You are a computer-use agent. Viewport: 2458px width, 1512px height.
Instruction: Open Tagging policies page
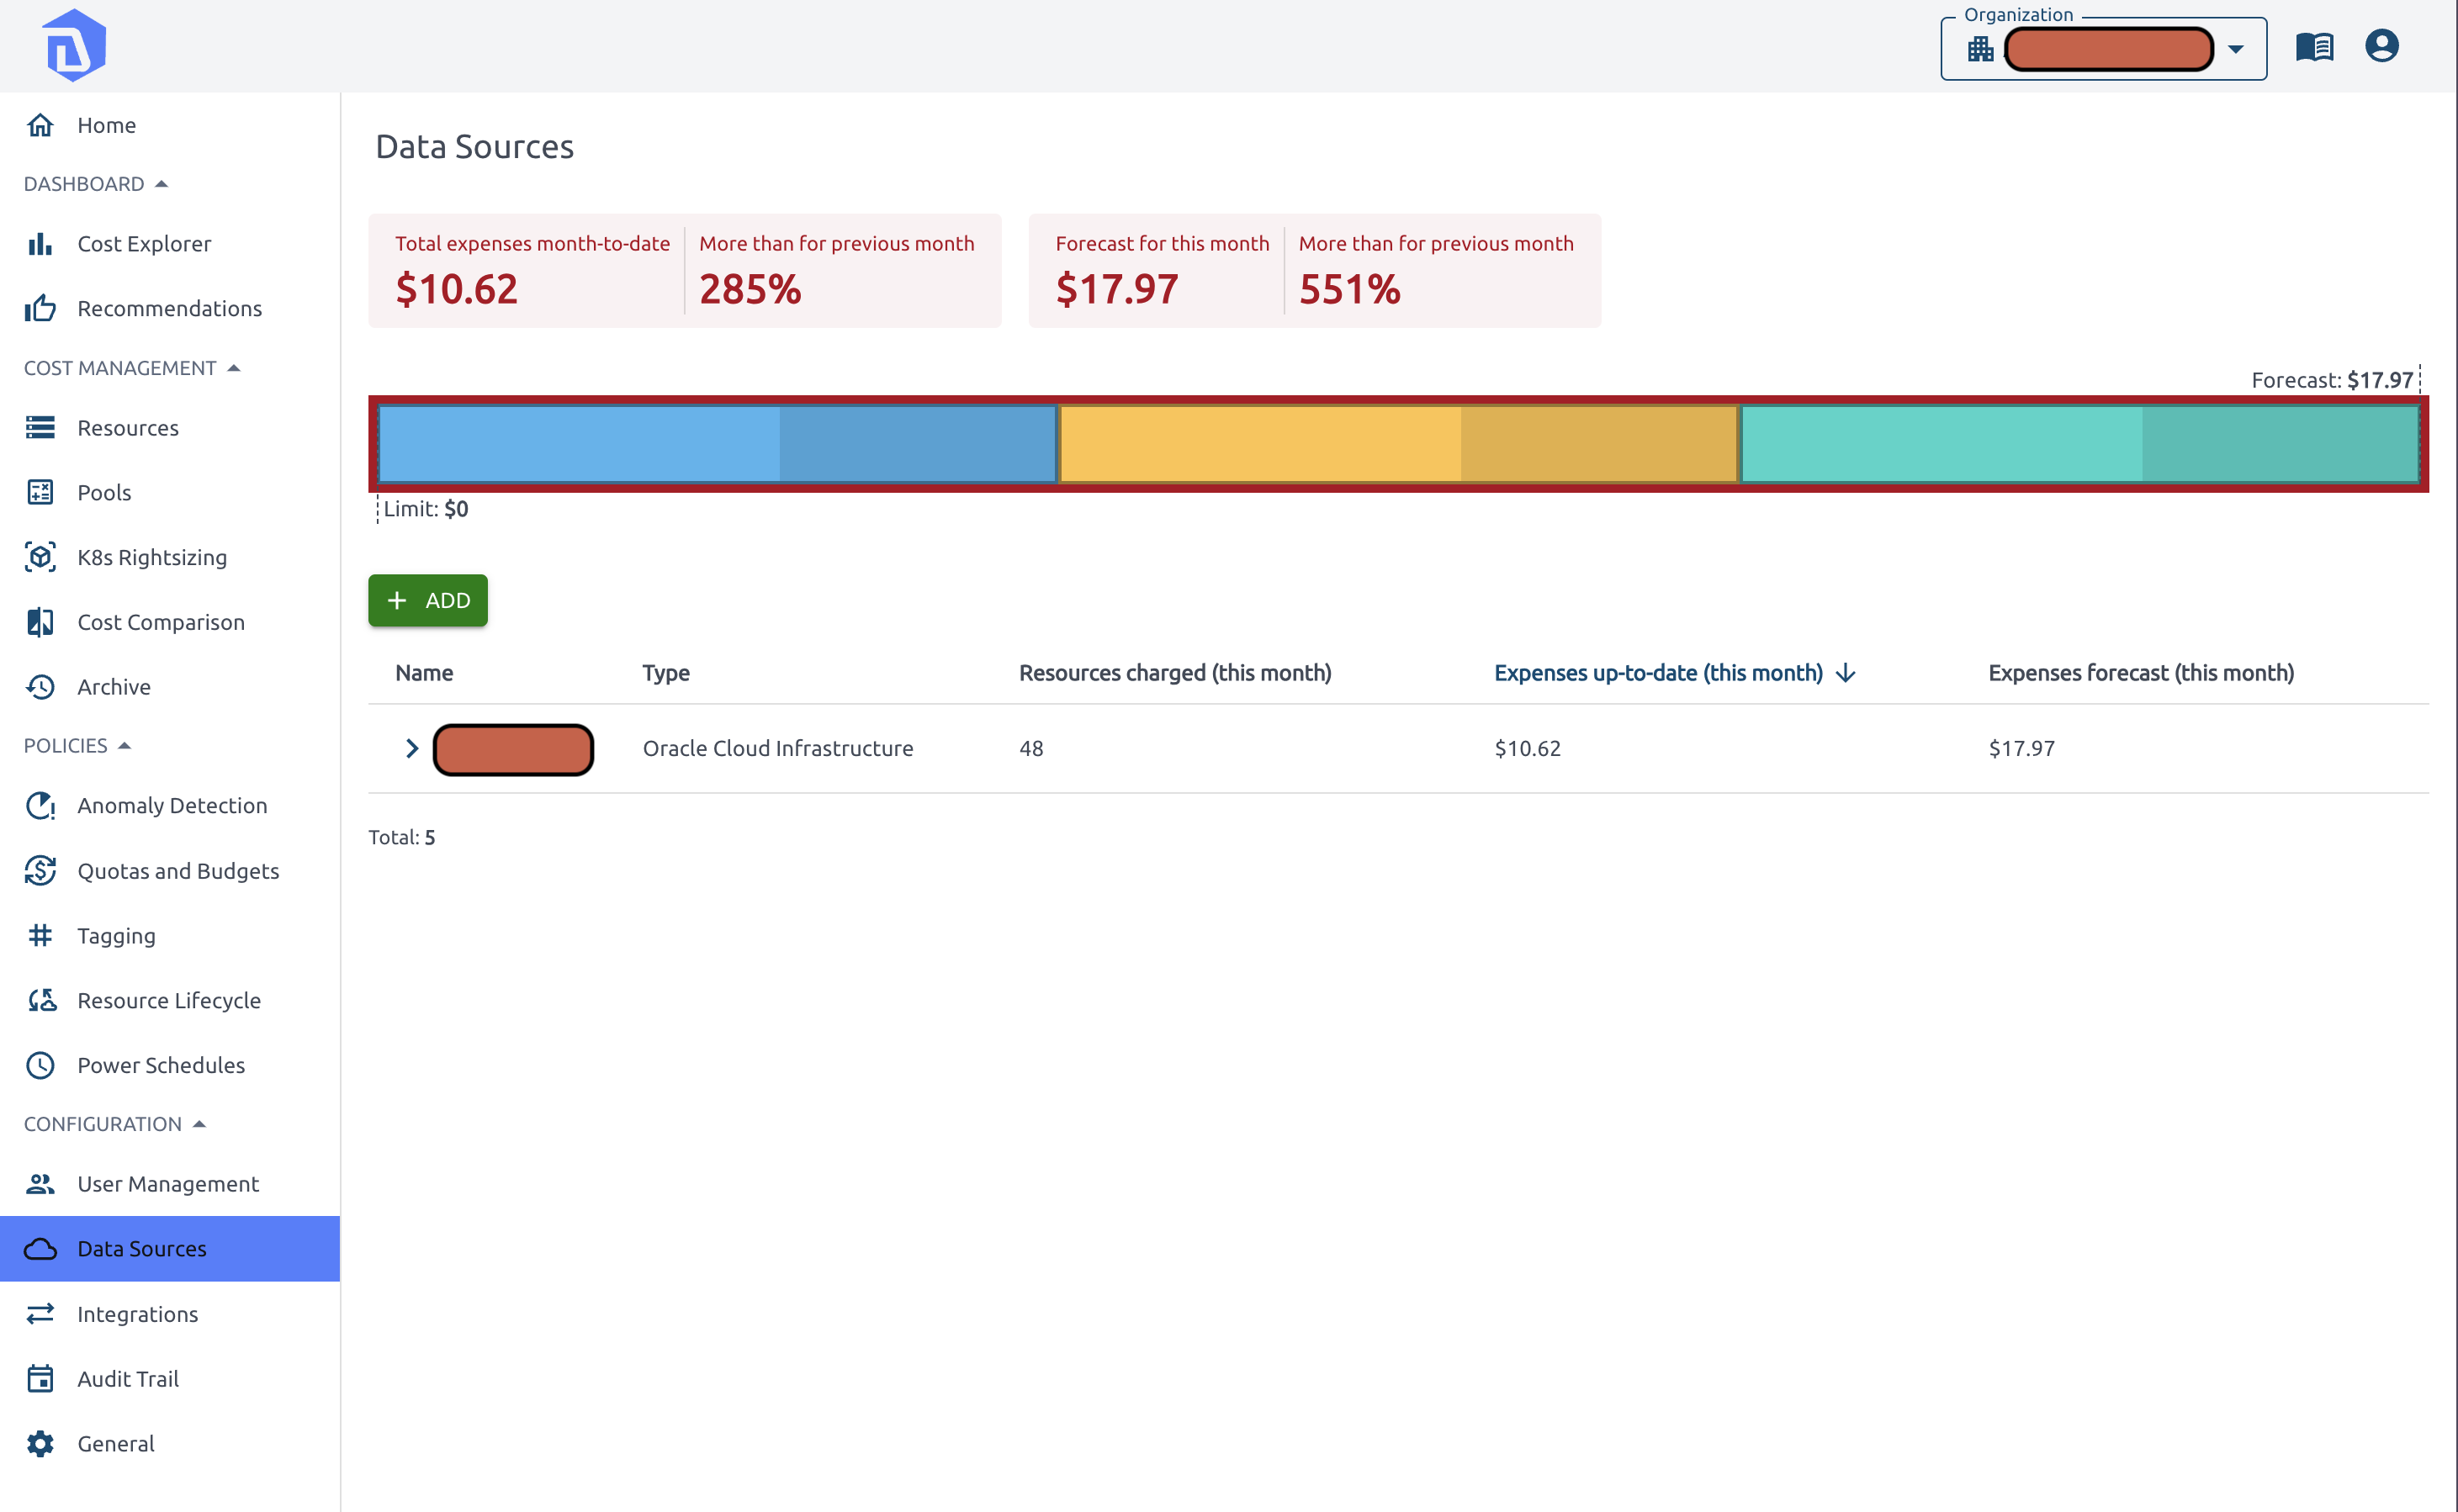[x=170, y=936]
